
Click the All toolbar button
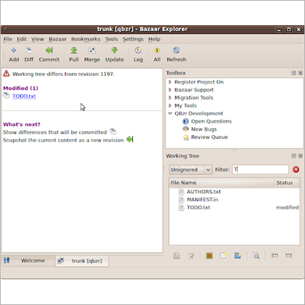(157, 54)
